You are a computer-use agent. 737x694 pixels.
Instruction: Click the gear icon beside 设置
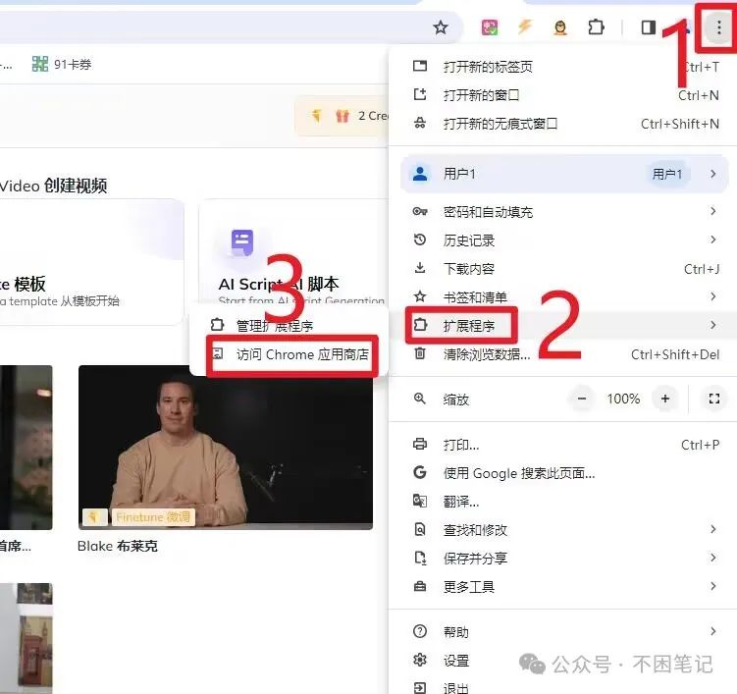420,661
